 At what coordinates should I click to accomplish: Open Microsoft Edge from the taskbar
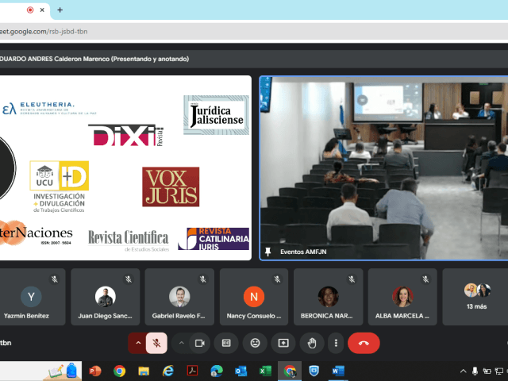pos(217,371)
